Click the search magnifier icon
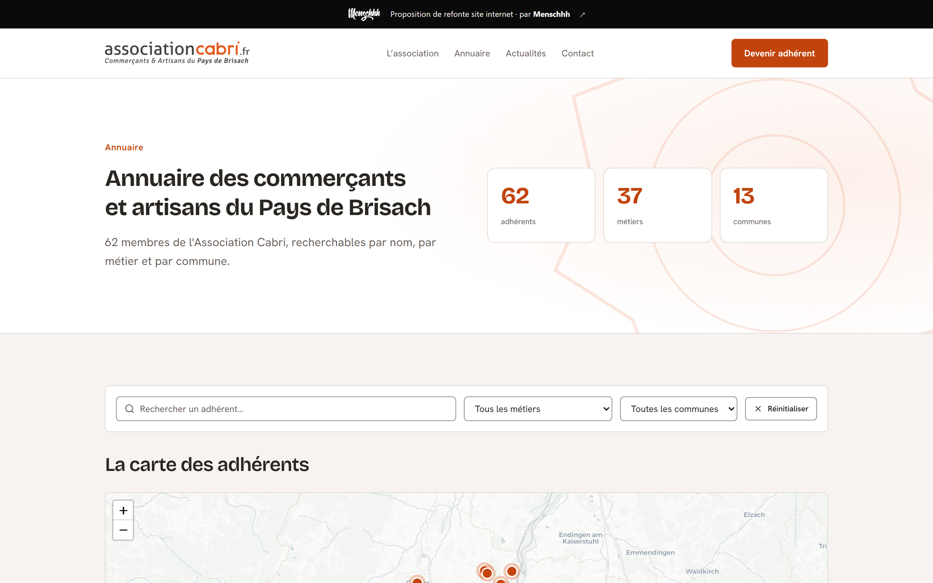This screenshot has width=933, height=583. pyautogui.click(x=130, y=409)
